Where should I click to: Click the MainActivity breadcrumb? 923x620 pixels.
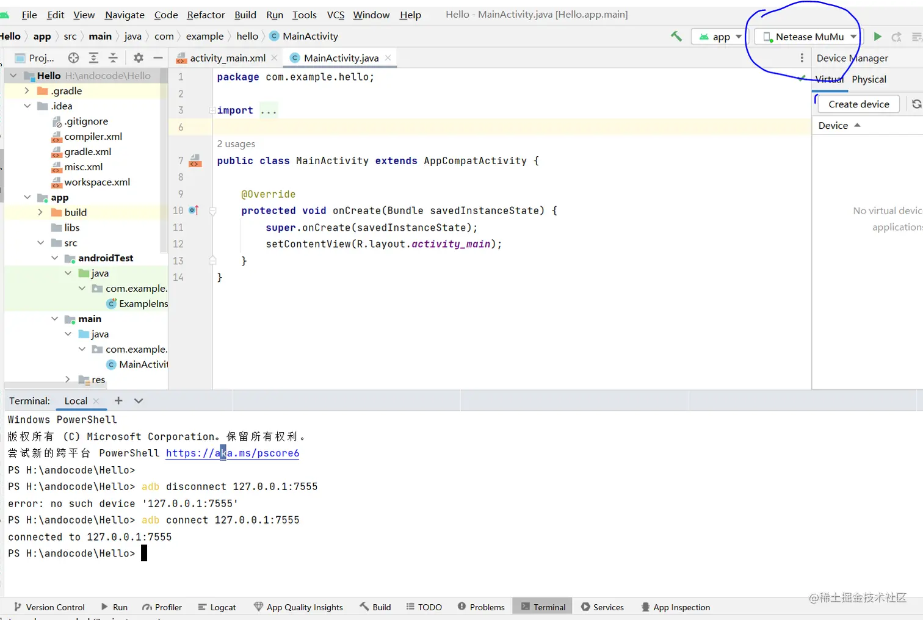(304, 37)
